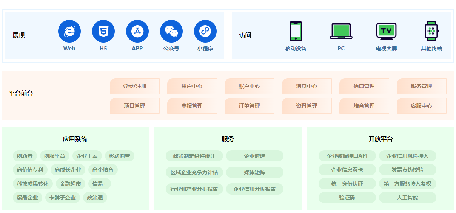Click the 企业遴选 service pill
This screenshot has height=213, width=456.
(x=255, y=156)
